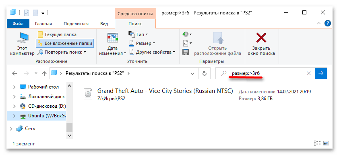Viewport: 339px width, 155px height.
Task: Click Результаты поиска в "PS2" breadcrumb
Action: [95, 73]
